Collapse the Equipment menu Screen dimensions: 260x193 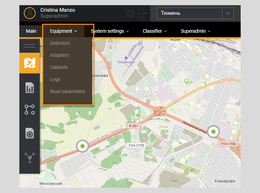64,31
